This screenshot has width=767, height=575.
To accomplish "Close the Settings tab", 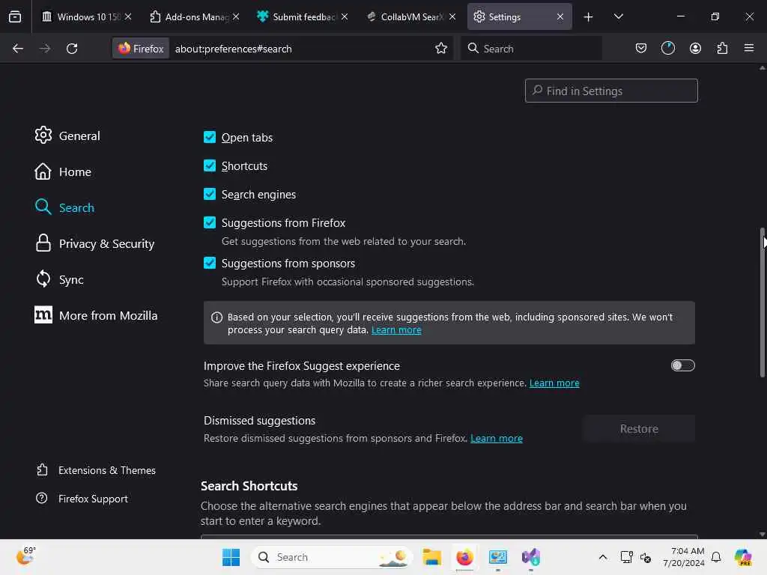I will pyautogui.click(x=560, y=17).
